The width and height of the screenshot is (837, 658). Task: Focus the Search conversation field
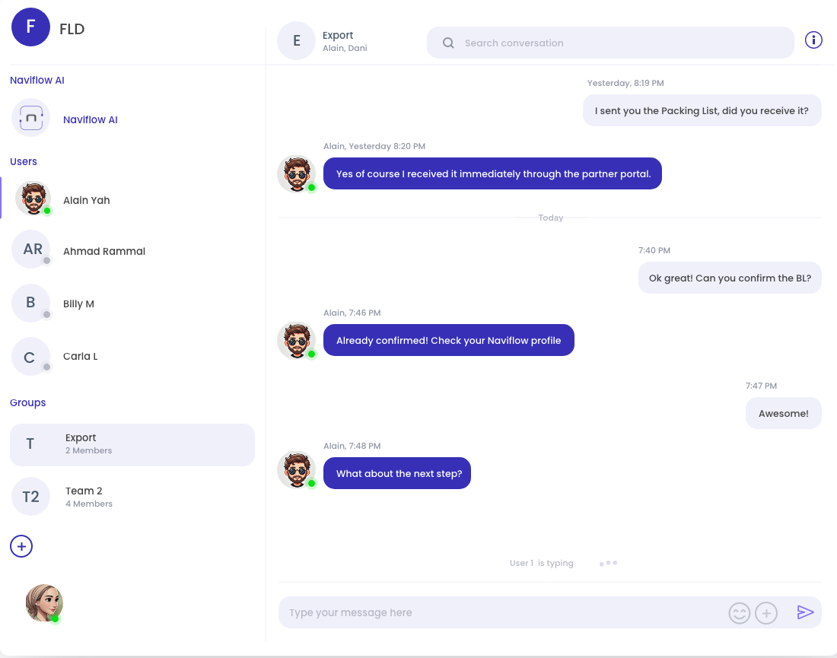tap(610, 43)
